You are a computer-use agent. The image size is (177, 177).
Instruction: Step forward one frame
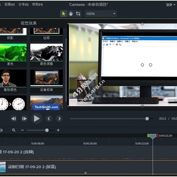(24, 119)
